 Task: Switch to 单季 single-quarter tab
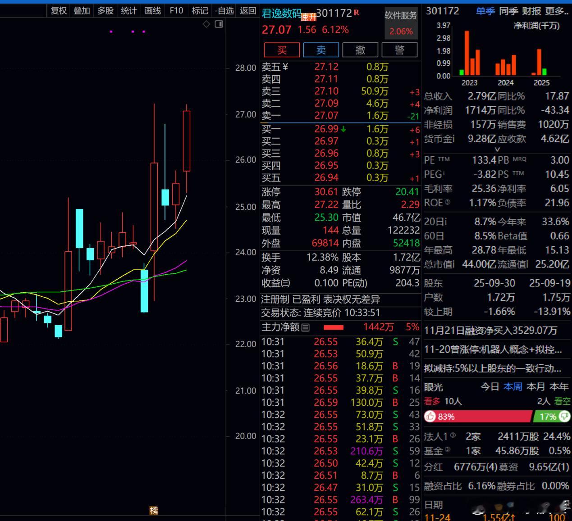[485, 11]
